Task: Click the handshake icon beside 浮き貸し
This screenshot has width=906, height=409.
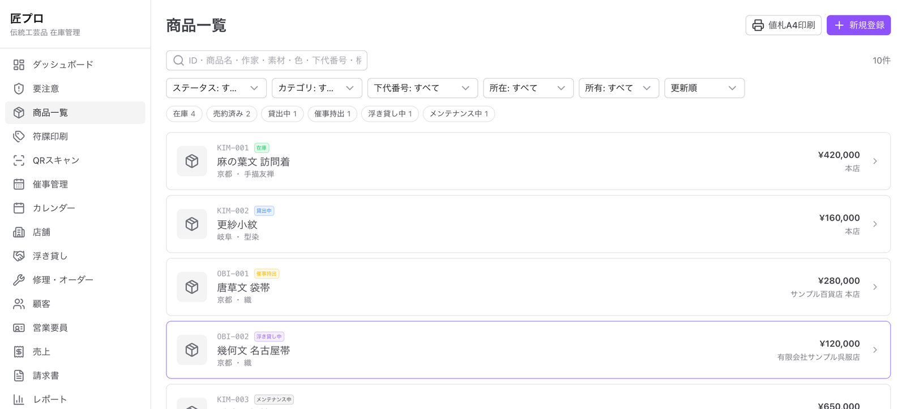Action: (19, 256)
